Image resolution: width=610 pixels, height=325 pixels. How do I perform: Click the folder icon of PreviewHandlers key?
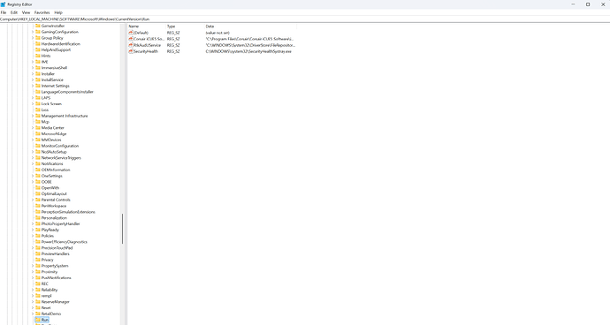pos(38,253)
